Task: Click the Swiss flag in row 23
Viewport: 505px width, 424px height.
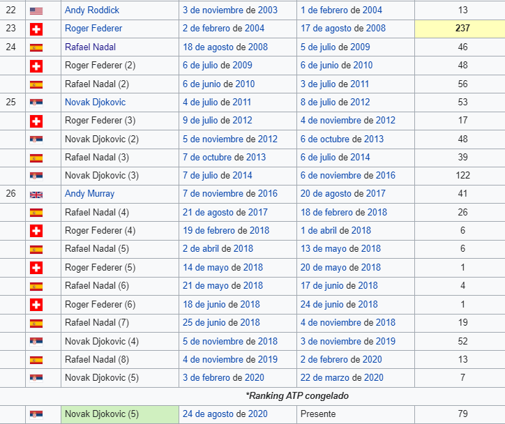Action: (36, 29)
